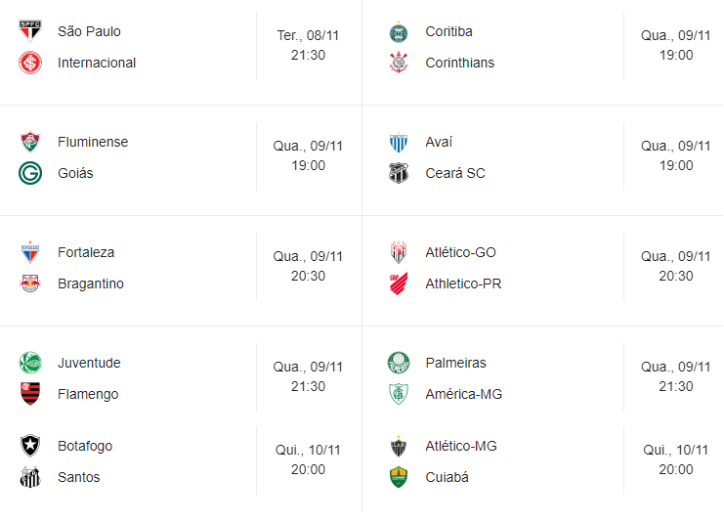Click the Palmeiras club crest
Viewport: 724px width, 523px height.
click(x=399, y=363)
